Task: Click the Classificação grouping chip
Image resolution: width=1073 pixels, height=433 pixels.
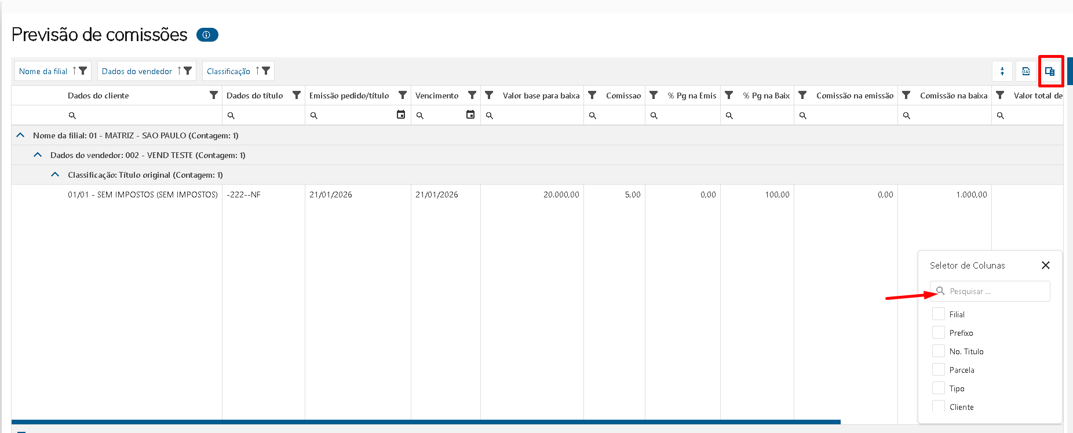Action: pyautogui.click(x=228, y=71)
